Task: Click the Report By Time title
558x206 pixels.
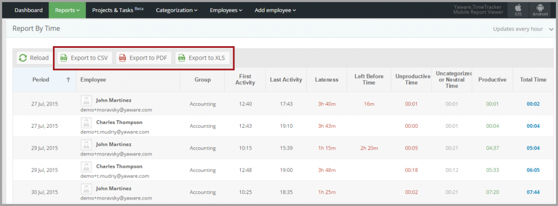Action: click(x=37, y=29)
